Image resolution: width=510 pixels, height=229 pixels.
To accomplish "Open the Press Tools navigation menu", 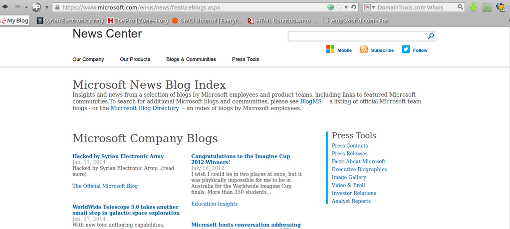I will pyautogui.click(x=246, y=59).
